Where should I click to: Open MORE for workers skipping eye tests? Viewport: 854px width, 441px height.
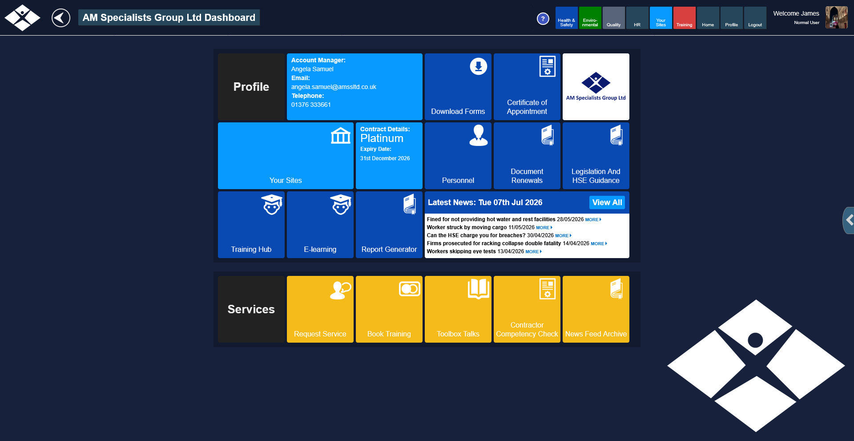pos(533,252)
